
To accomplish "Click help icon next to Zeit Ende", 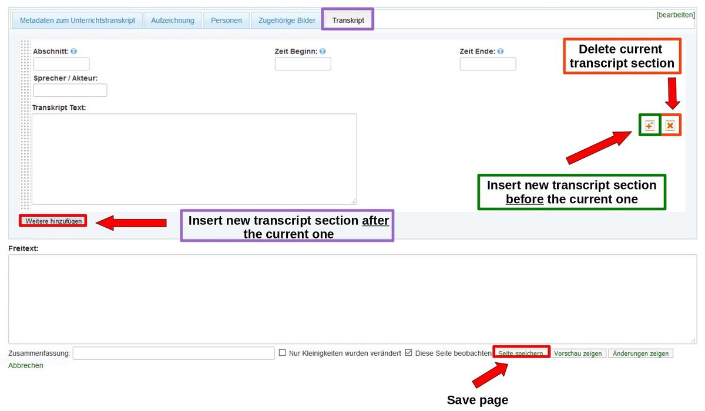I will point(501,52).
